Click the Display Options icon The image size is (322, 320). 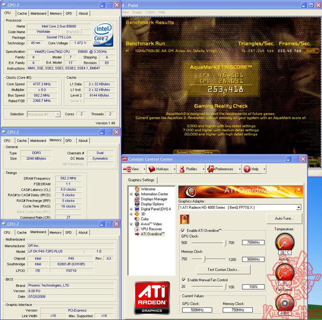(137, 204)
